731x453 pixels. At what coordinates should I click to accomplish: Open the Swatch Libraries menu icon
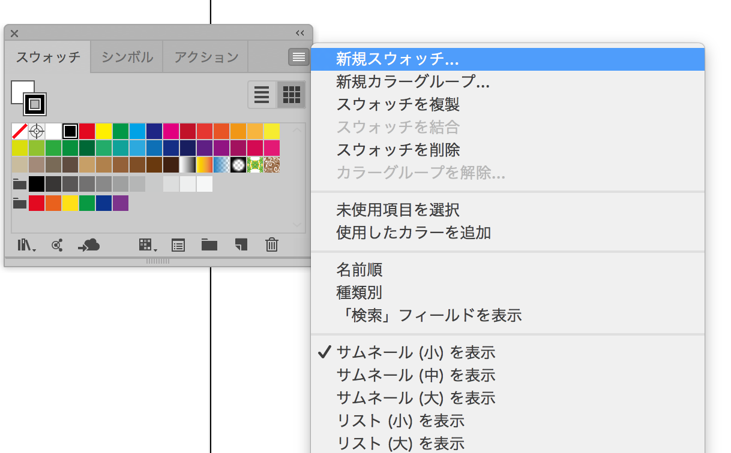[25, 244]
